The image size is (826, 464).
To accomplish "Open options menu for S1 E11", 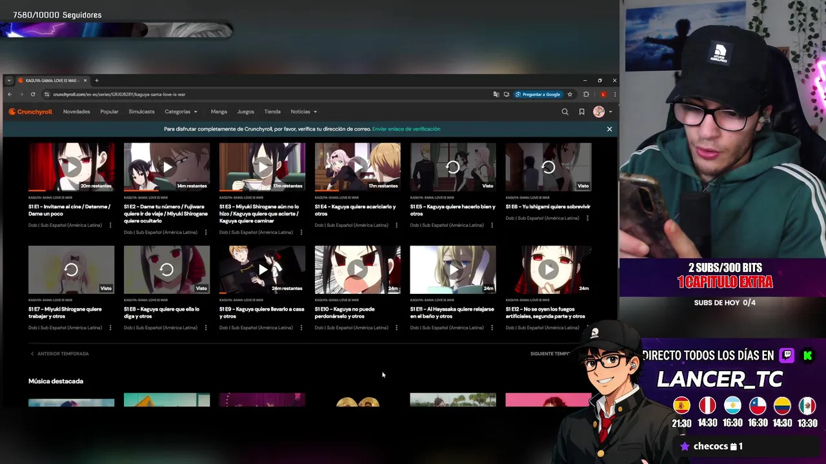I will pos(492,327).
